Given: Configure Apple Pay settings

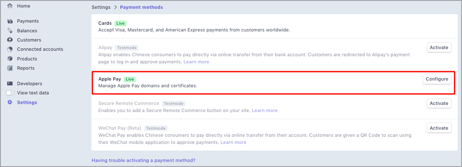Looking at the screenshot, I should (437, 79).
